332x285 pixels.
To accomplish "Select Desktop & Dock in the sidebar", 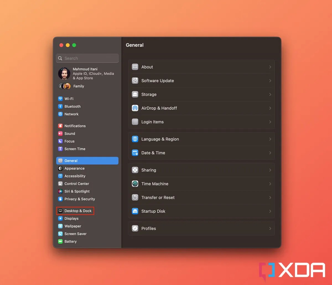I will pyautogui.click(x=75, y=211).
